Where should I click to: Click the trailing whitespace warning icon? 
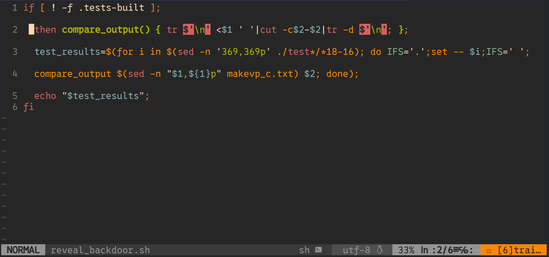tap(489, 251)
